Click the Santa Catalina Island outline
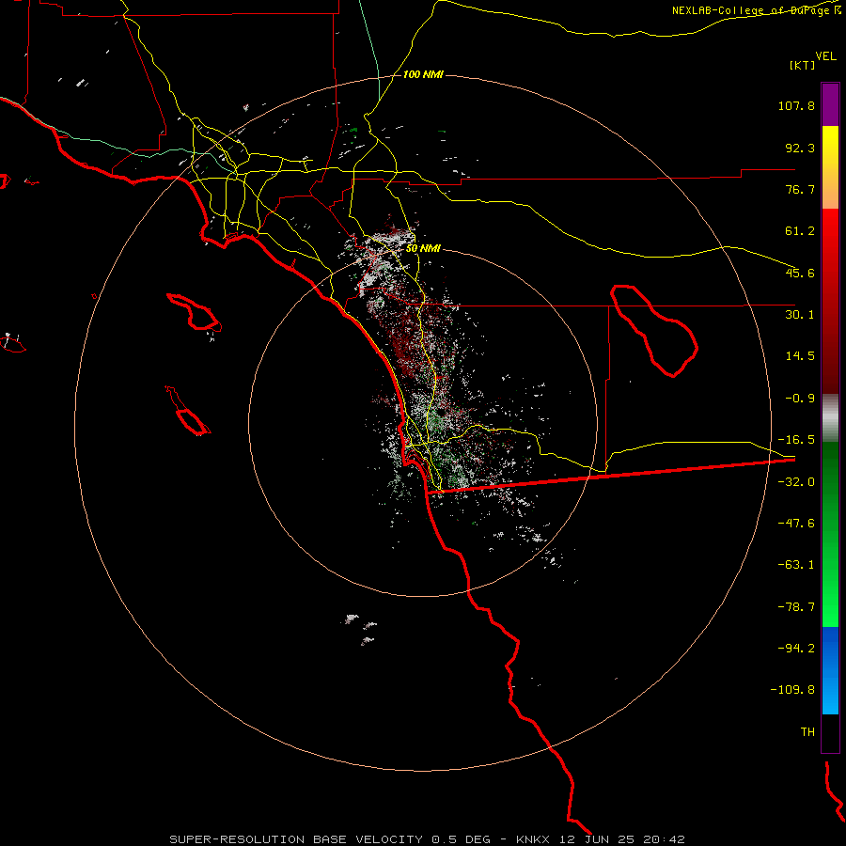The height and width of the screenshot is (846, 846). pos(195,312)
